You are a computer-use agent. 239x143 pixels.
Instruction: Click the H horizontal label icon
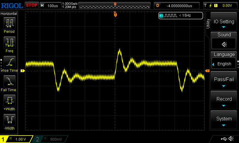point(42,6)
